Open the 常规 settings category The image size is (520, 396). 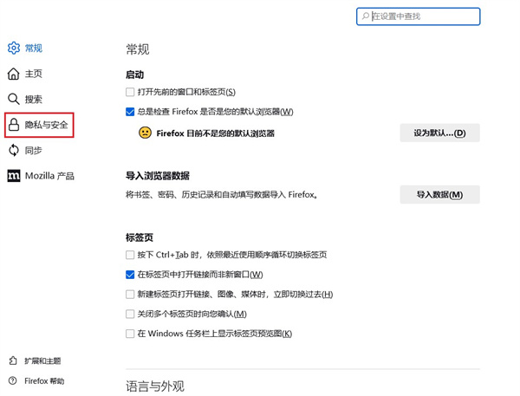[x=25, y=48]
